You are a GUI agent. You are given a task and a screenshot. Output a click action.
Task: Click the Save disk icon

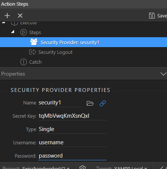tap(152, 16)
